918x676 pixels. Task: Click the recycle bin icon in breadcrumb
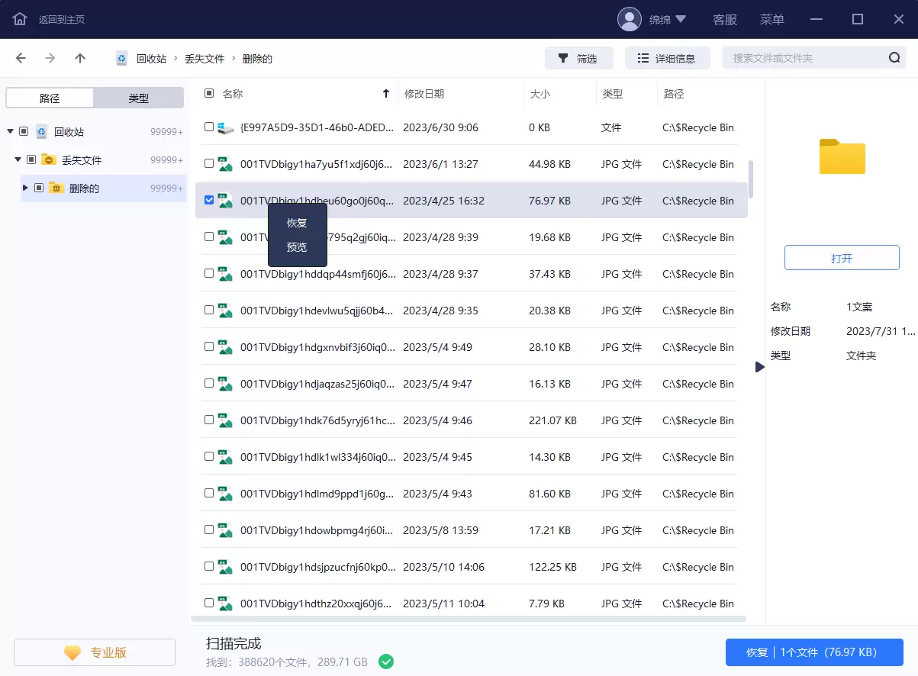pos(122,58)
